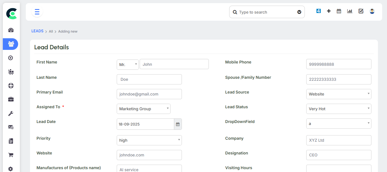Click the notifications badge showing 4
Image resolution: width=387 pixels, height=172 pixels.
point(318,11)
